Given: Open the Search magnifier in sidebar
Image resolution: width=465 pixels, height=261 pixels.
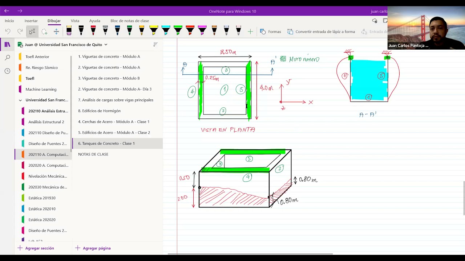Looking at the screenshot, I should click(7, 58).
